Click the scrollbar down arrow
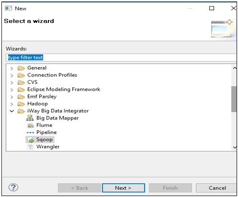Image resolution: width=238 pixels, height=197 pixels. tap(234, 147)
